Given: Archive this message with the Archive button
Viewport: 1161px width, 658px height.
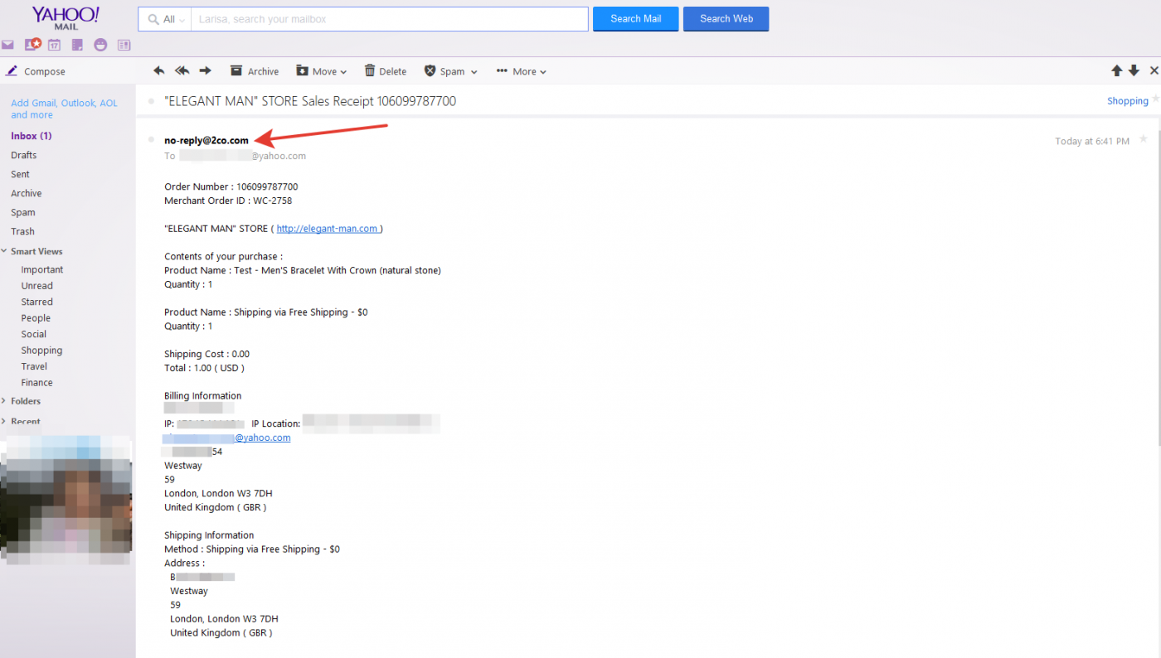Looking at the screenshot, I should pos(255,71).
